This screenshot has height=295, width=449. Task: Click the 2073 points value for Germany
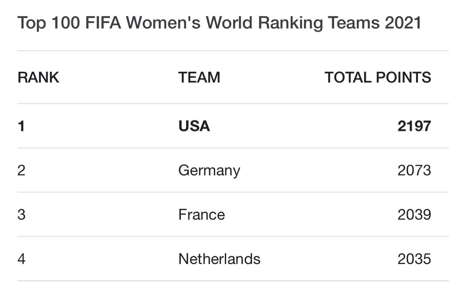tap(414, 171)
